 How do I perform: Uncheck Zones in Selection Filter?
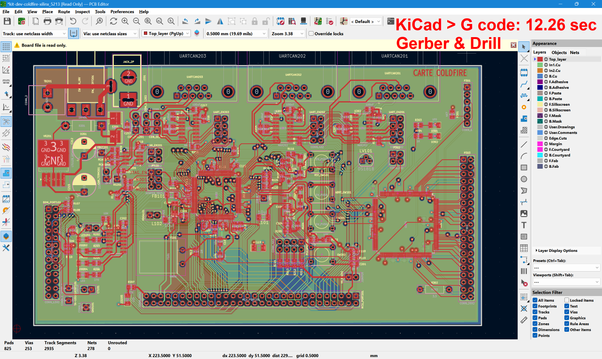click(x=535, y=324)
